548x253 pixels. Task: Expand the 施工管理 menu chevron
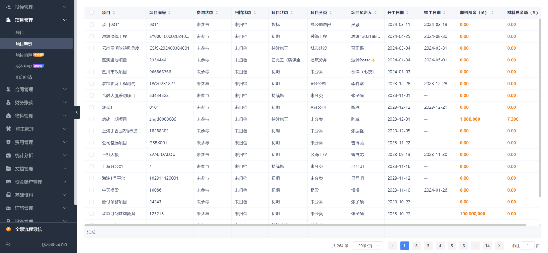[65, 129]
